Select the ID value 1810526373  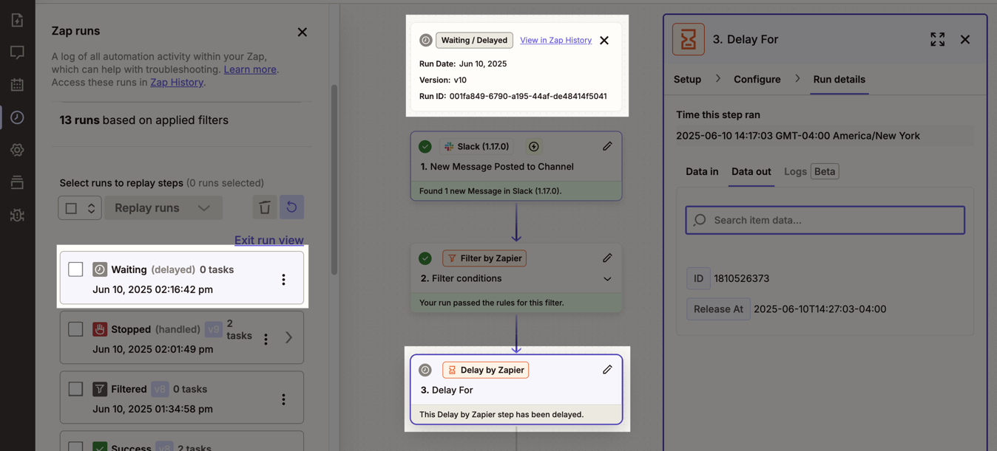point(741,278)
